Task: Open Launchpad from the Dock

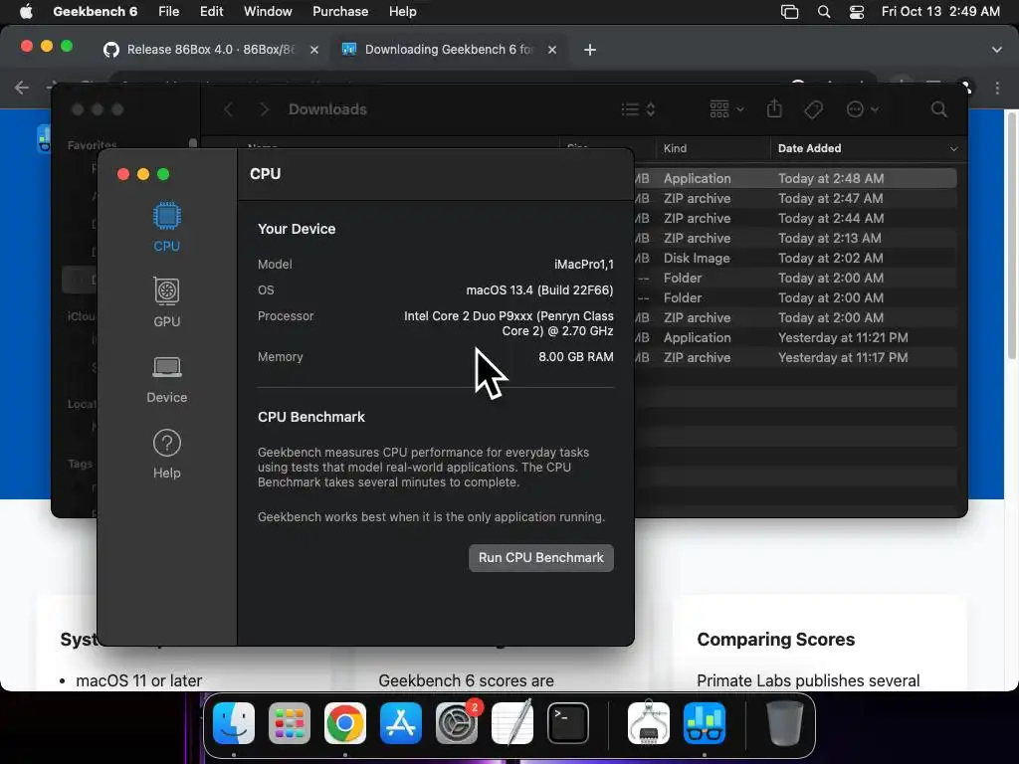Action: [290, 723]
